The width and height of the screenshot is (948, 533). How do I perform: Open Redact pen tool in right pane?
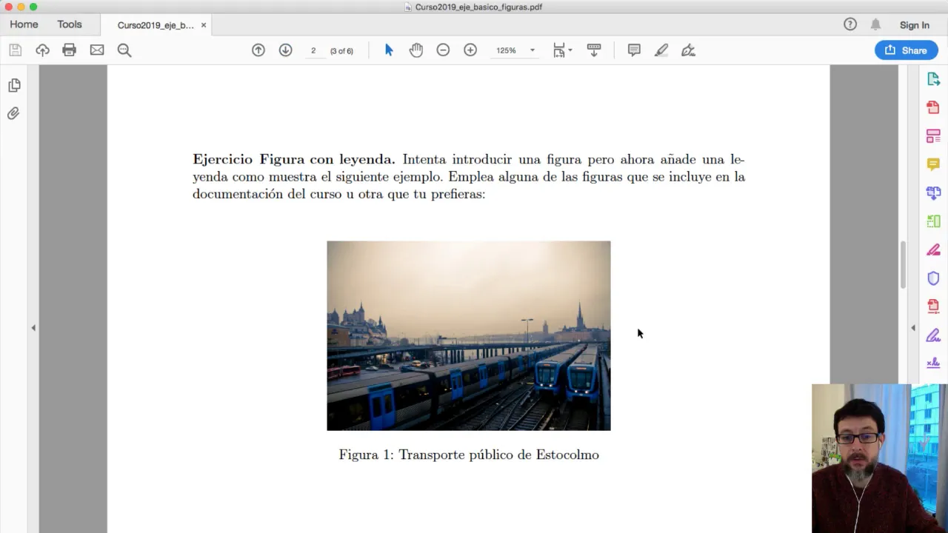tap(933, 249)
